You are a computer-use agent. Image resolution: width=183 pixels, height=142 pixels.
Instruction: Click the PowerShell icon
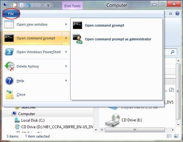pyautogui.click(x=9, y=52)
